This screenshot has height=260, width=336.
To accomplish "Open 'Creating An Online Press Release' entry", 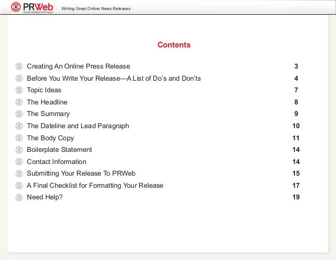I will point(78,66).
